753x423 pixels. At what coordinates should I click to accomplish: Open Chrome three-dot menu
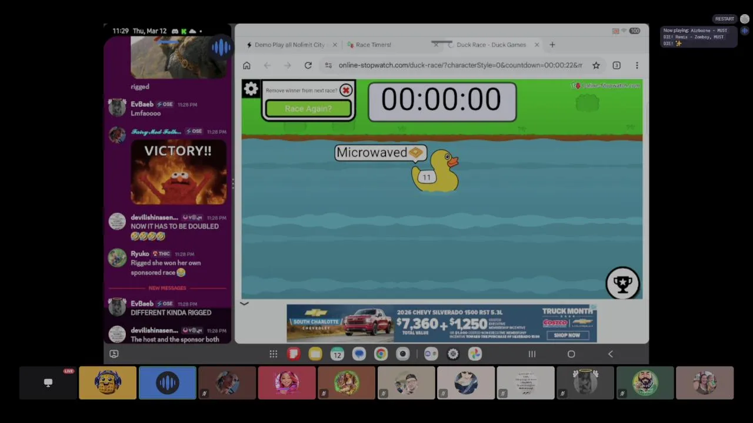[x=637, y=65]
